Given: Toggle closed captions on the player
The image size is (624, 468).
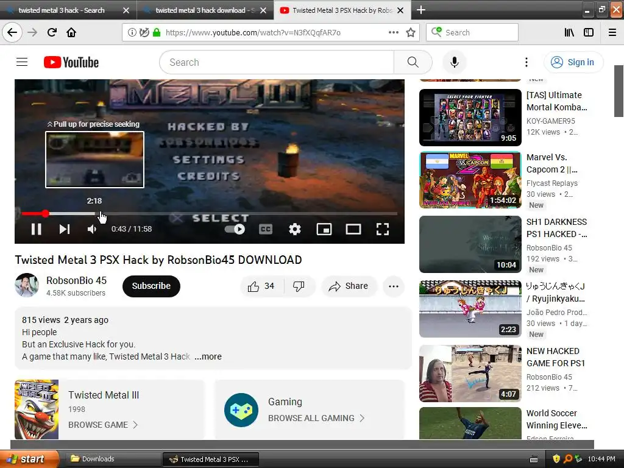Looking at the screenshot, I should (x=266, y=229).
